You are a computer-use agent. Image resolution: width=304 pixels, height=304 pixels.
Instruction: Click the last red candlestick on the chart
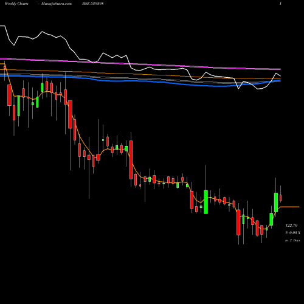pyautogui.click(x=281, y=198)
